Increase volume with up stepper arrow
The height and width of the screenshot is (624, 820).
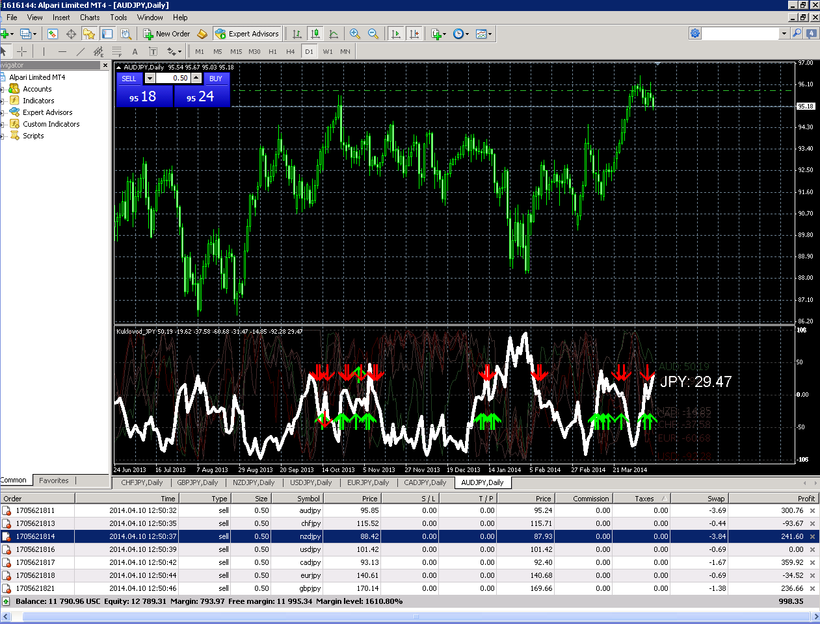click(196, 78)
